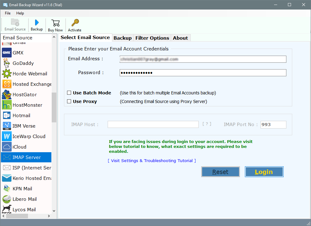Select the GoDaddy icon in source list

[x=7, y=63]
